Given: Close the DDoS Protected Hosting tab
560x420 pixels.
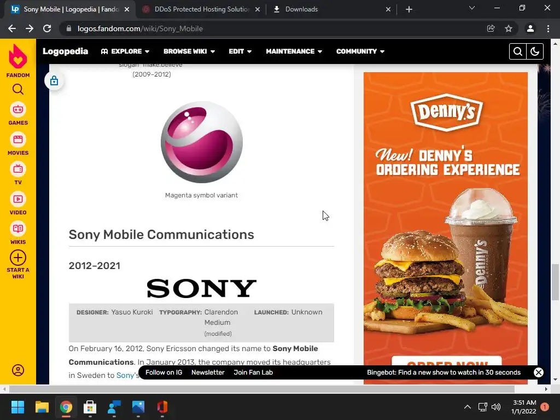Looking at the screenshot, I should pos(258,9).
